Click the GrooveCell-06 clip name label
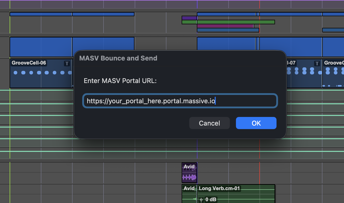This screenshot has width=344, height=203. pos(29,63)
